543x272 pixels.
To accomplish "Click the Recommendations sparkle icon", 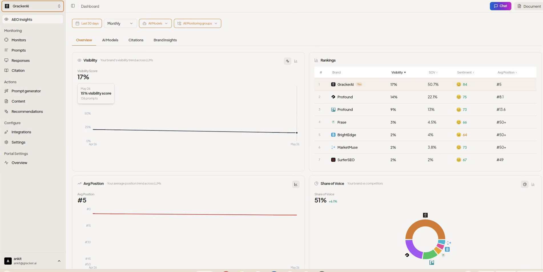I will tap(6, 111).
